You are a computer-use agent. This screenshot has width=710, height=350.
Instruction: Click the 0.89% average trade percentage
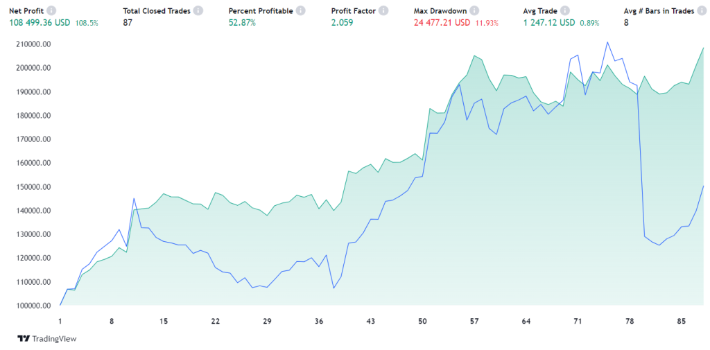pyautogui.click(x=589, y=23)
